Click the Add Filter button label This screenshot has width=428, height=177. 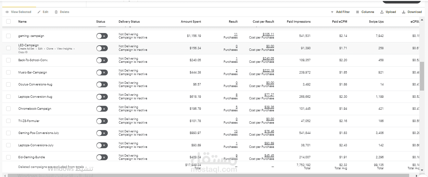(343, 12)
